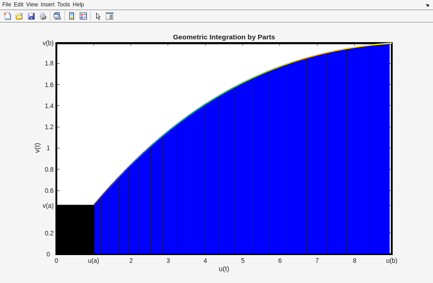The width and height of the screenshot is (433, 283).
Task: Open the Insert menu
Action: tap(47, 5)
